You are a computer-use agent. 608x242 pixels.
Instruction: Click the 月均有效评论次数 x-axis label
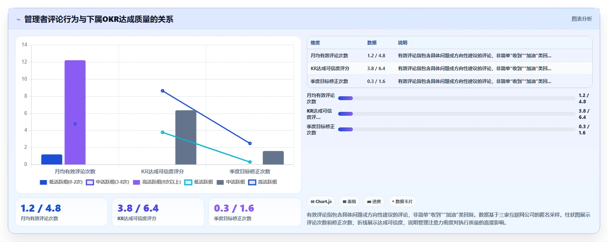pyautogui.click(x=75, y=171)
